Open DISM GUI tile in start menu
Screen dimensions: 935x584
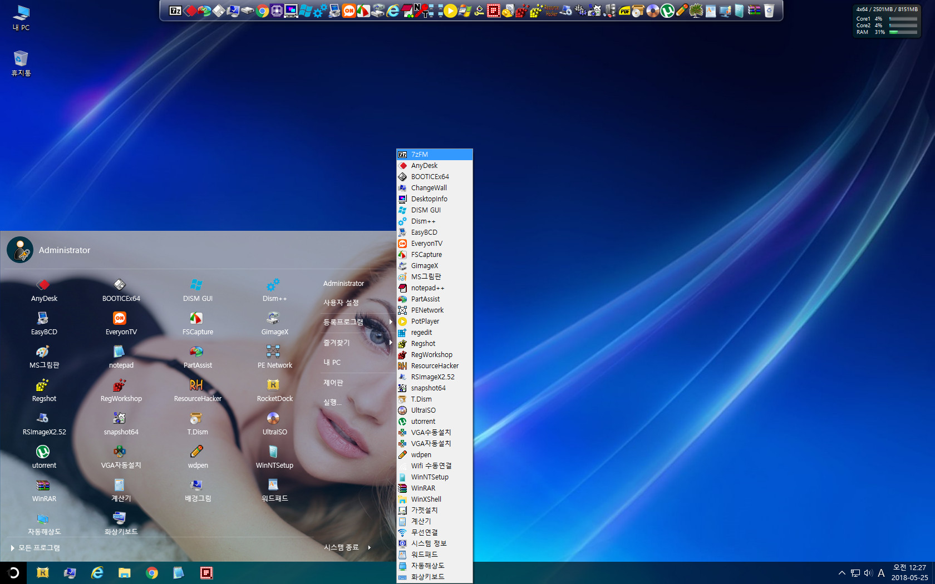tap(198, 290)
